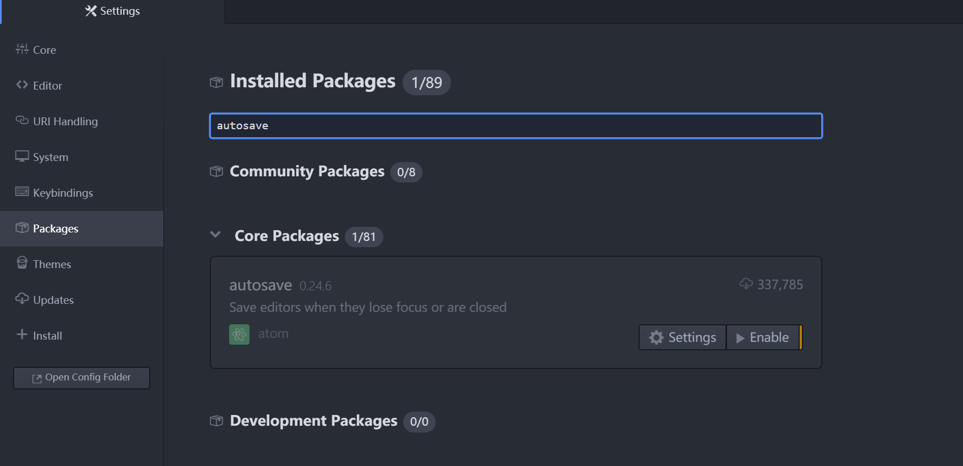Click the Community Packages heading

point(307,171)
